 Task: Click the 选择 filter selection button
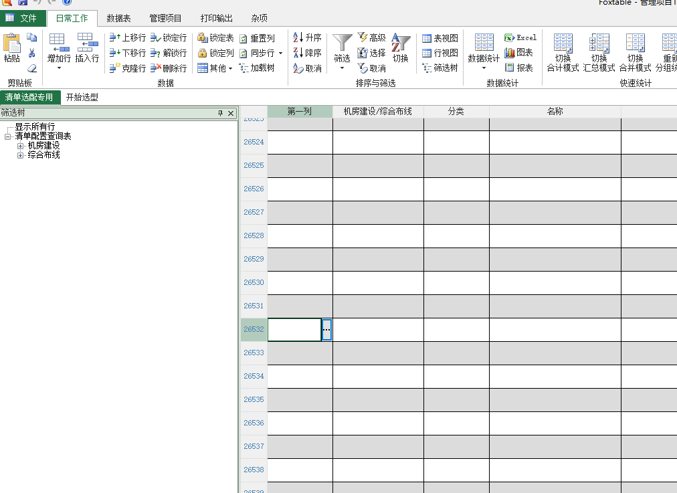(x=371, y=53)
